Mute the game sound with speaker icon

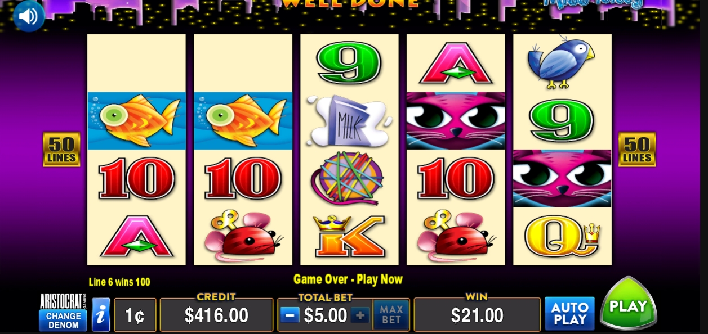click(x=29, y=16)
